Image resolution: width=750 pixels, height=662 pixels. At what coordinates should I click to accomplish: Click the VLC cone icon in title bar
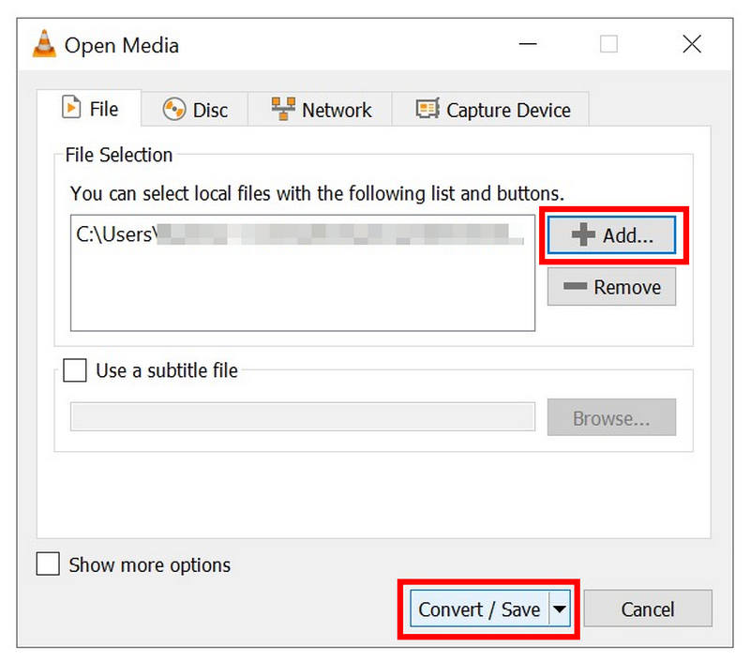[43, 43]
